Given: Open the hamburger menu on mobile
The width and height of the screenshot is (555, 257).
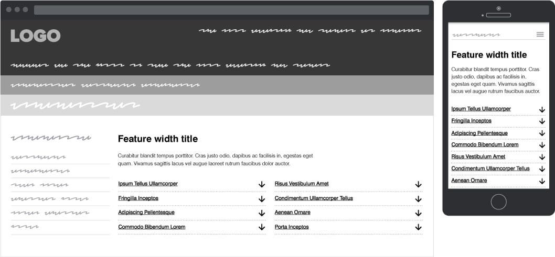Looking at the screenshot, I should [540, 35].
